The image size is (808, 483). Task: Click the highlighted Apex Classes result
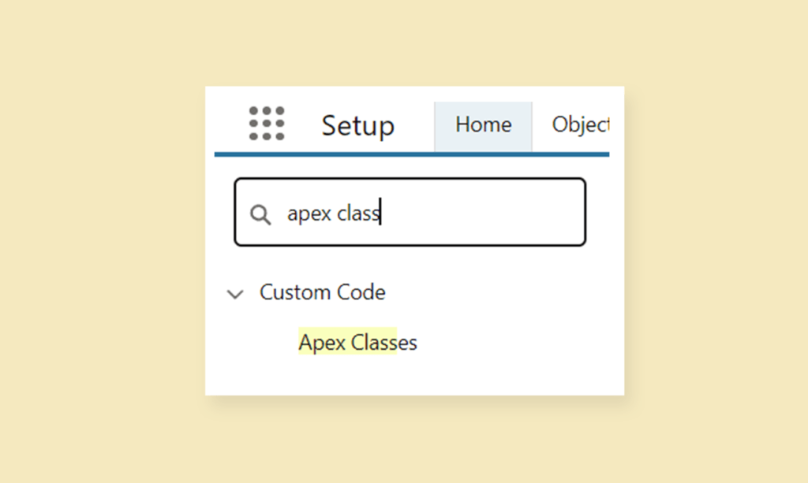pos(357,342)
